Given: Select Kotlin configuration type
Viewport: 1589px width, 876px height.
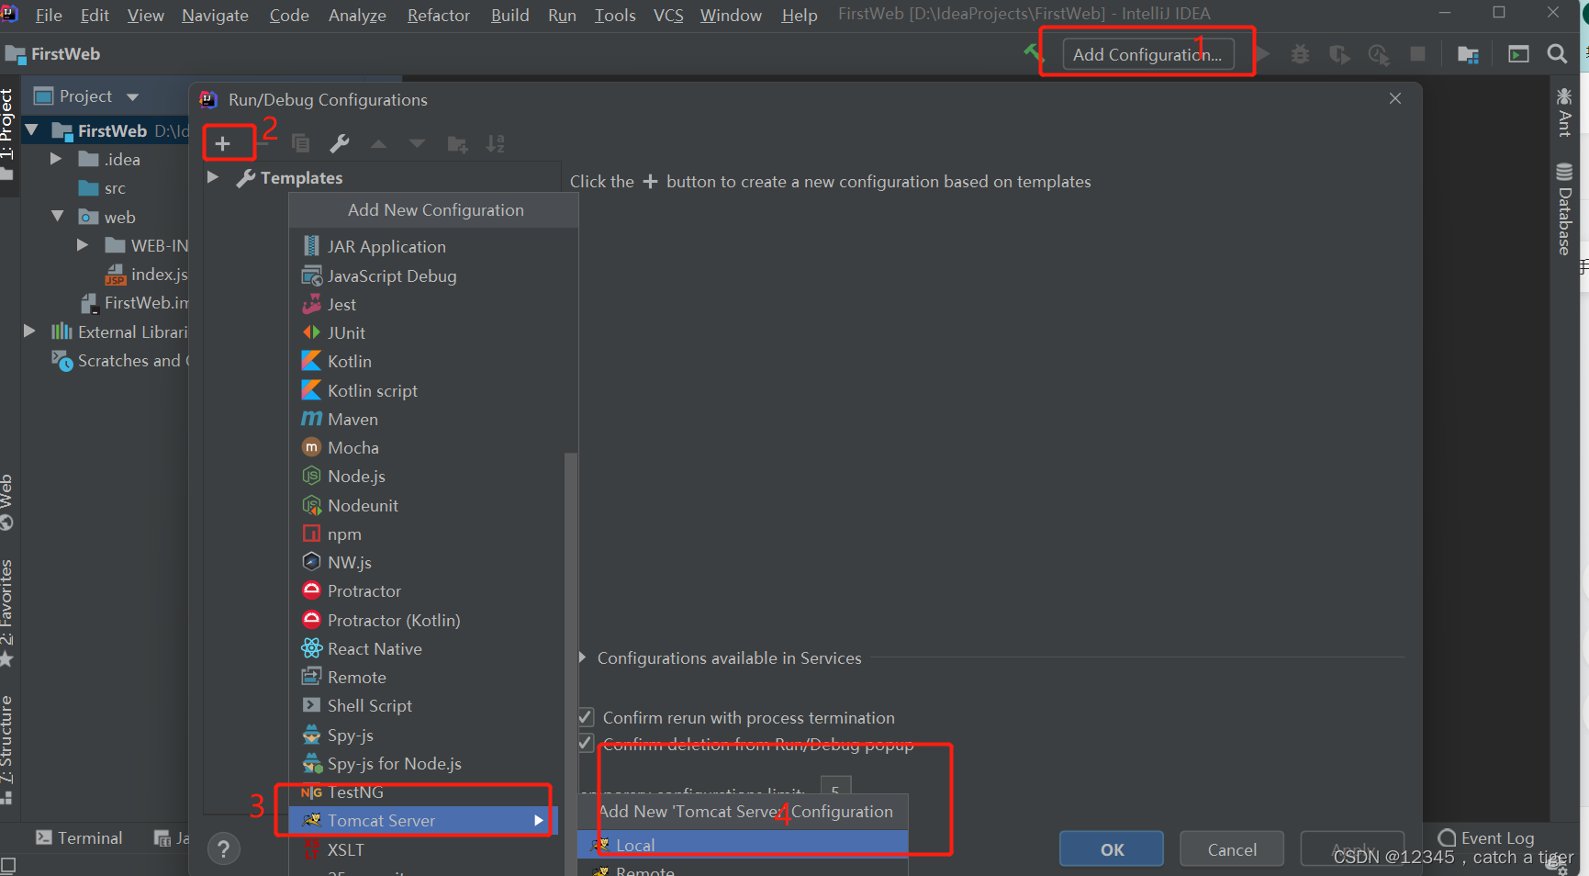Looking at the screenshot, I should tap(433, 361).
